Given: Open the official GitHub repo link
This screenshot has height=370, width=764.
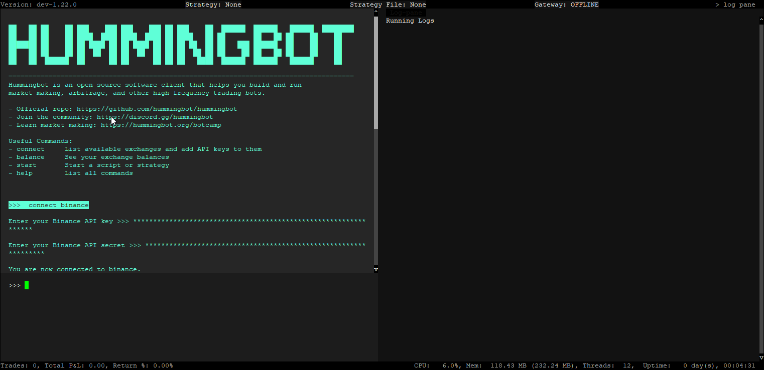Looking at the screenshot, I should 157,109.
